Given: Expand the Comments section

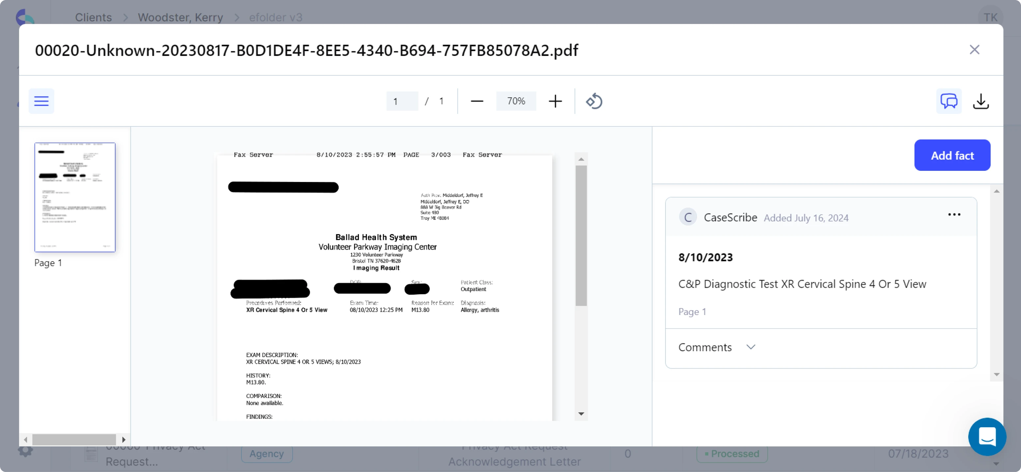Looking at the screenshot, I should click(x=752, y=347).
